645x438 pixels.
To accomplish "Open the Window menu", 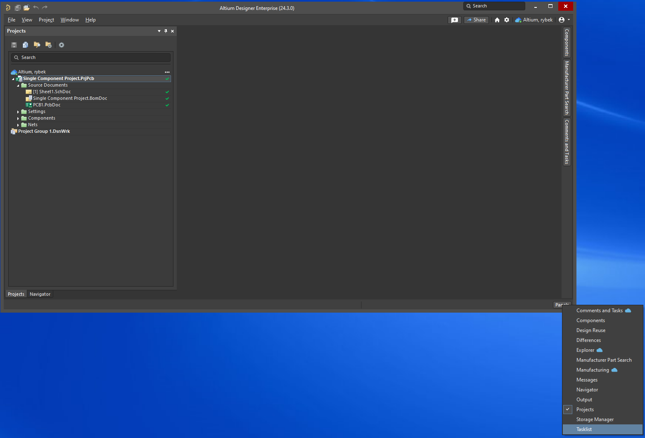I will (x=70, y=20).
